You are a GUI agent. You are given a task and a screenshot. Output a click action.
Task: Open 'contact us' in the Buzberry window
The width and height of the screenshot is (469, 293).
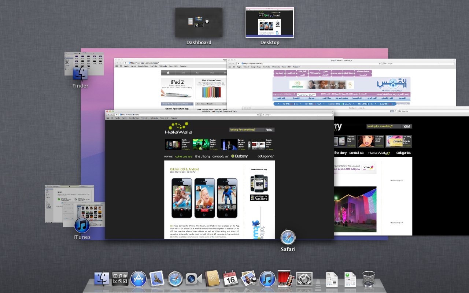(357, 153)
